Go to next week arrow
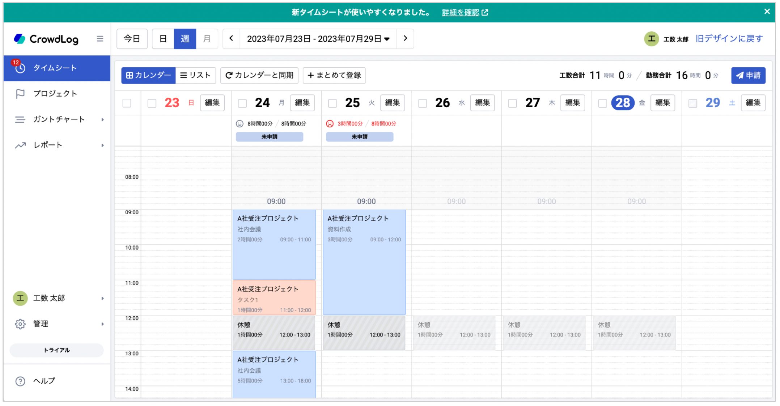This screenshot has width=780, height=406. coord(405,39)
